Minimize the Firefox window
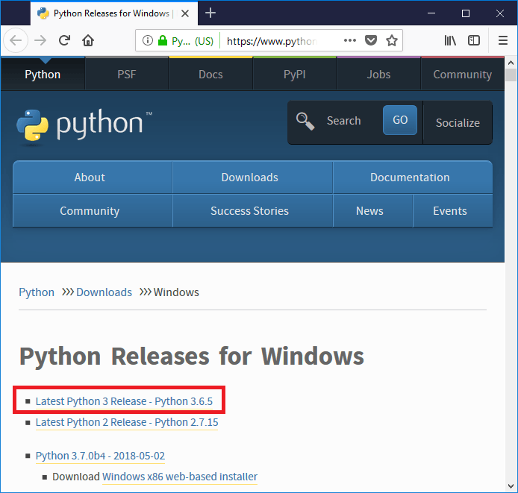The height and width of the screenshot is (493, 518). pyautogui.click(x=431, y=13)
